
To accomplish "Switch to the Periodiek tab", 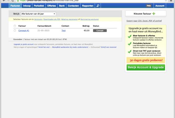I will [39, 6].
